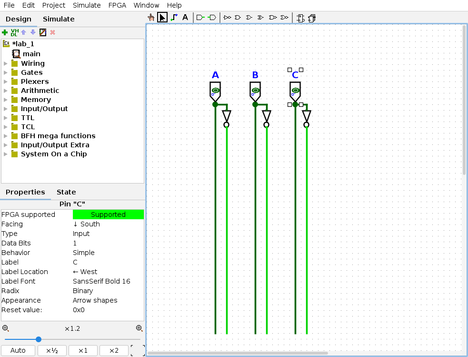Open the Simulate menu

87,5
